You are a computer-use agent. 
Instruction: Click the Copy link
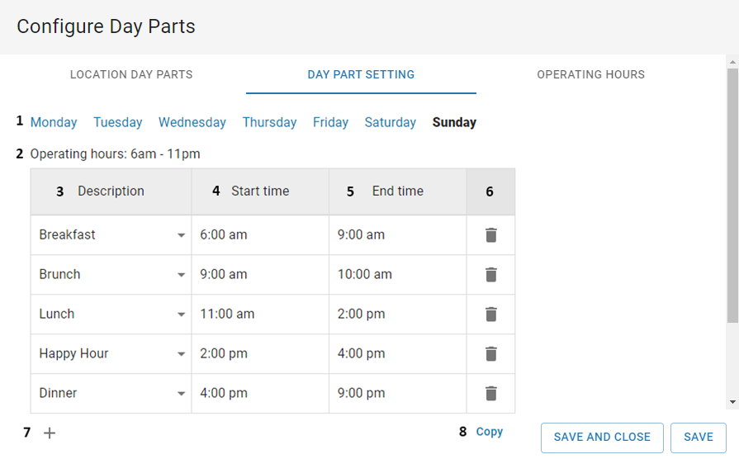(490, 432)
